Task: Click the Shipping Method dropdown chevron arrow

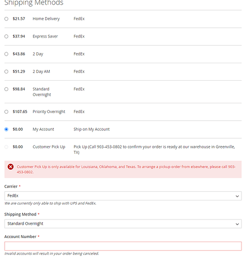Action: point(237,224)
